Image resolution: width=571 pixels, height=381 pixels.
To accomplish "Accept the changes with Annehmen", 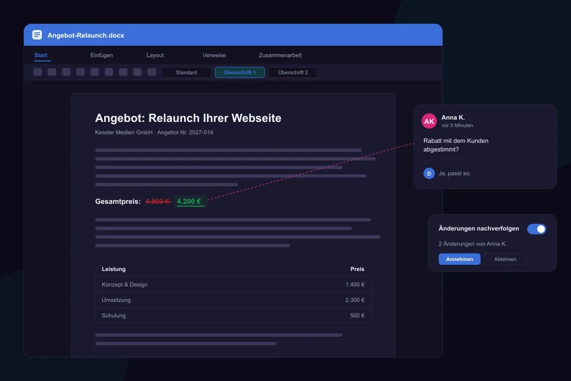I will click(x=460, y=259).
